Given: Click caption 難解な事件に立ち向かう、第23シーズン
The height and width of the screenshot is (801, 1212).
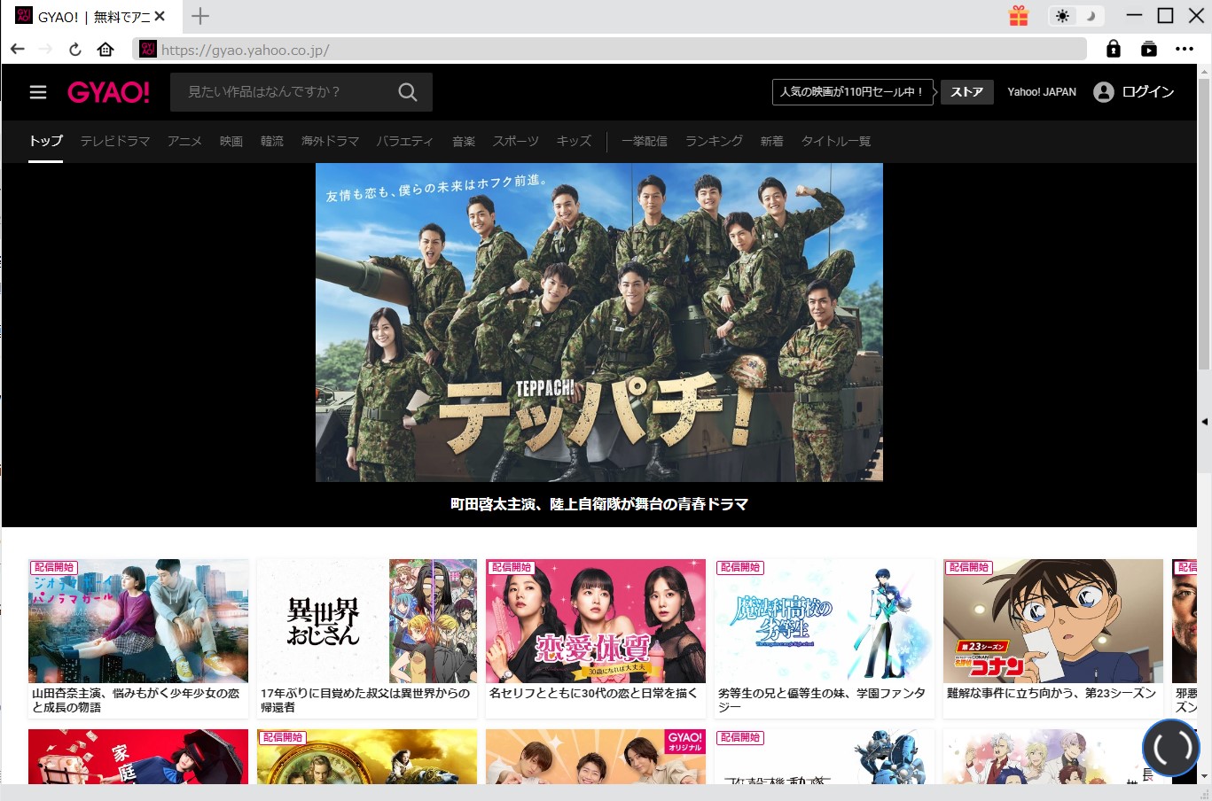Looking at the screenshot, I should (1052, 693).
